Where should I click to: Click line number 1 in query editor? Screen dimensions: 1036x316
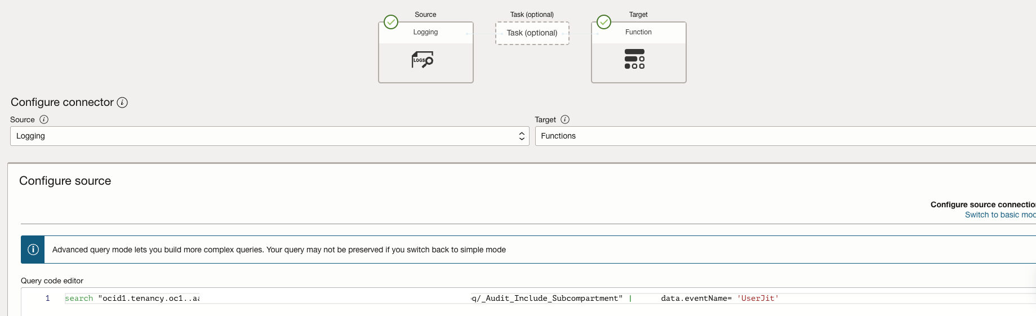48,299
